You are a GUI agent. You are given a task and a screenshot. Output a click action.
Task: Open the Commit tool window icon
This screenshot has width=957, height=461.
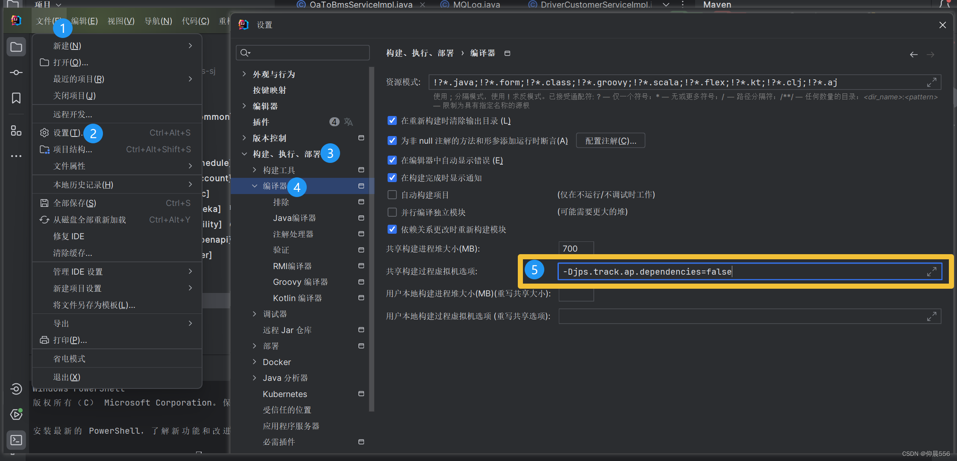coord(16,72)
